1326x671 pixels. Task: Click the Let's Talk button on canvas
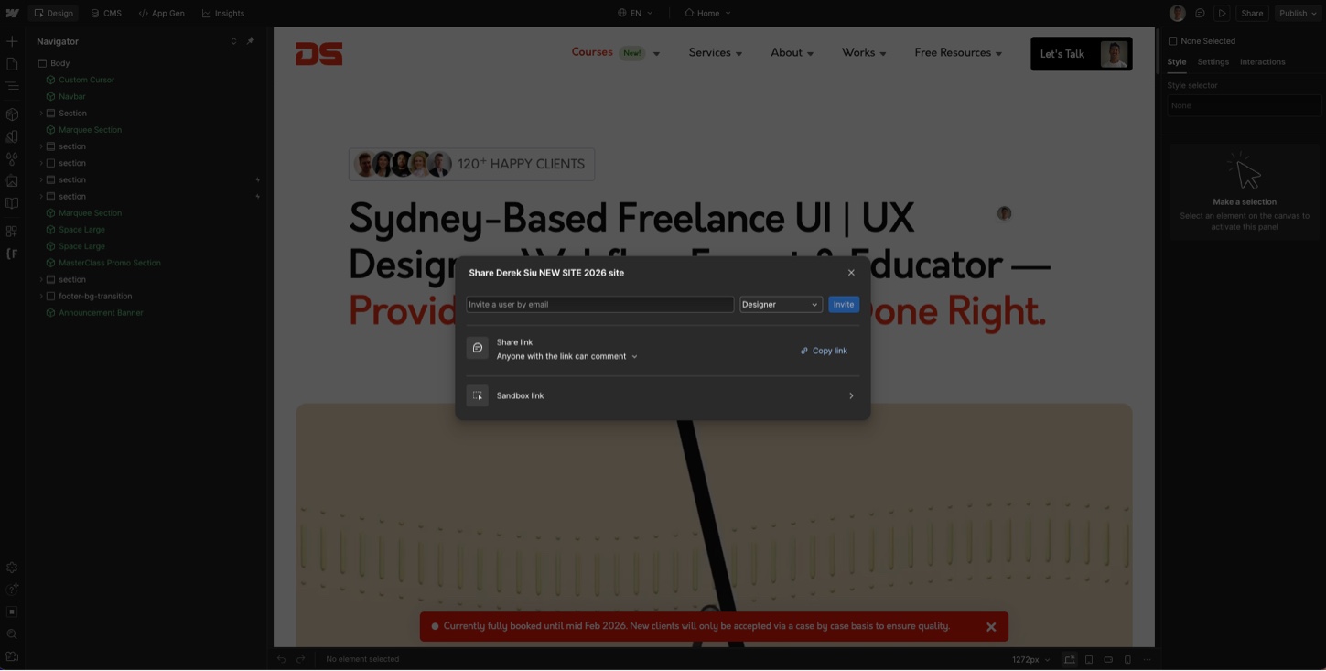pos(1081,54)
